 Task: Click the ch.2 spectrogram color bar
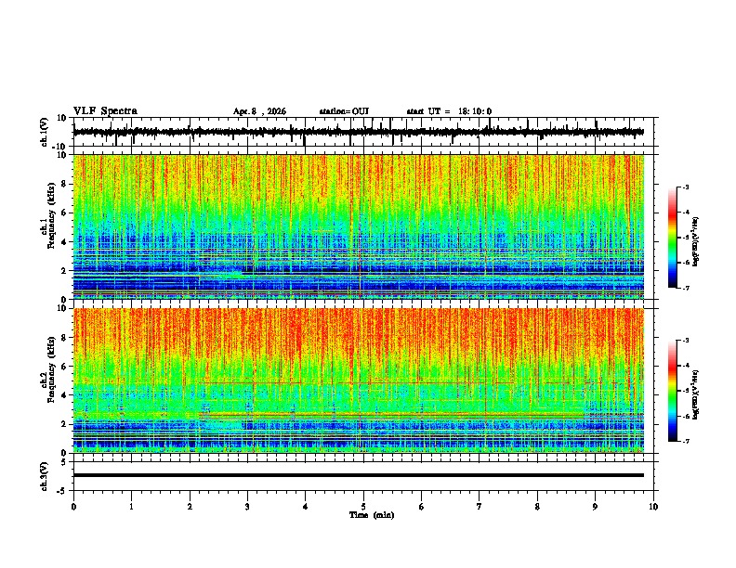672,391
